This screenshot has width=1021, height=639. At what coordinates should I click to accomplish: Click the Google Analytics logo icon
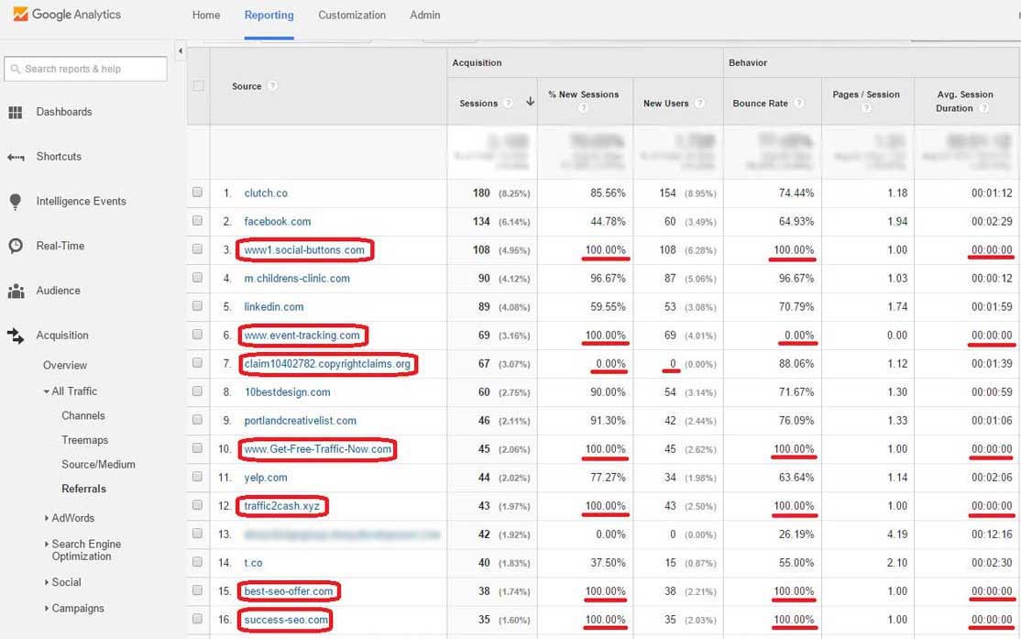click(20, 14)
